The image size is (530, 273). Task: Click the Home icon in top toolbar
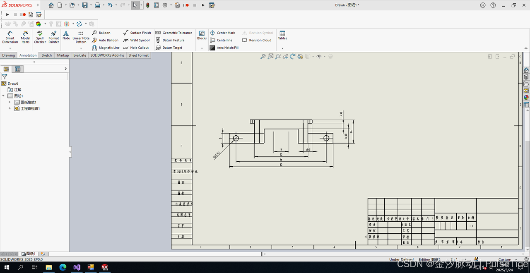(x=51, y=5)
